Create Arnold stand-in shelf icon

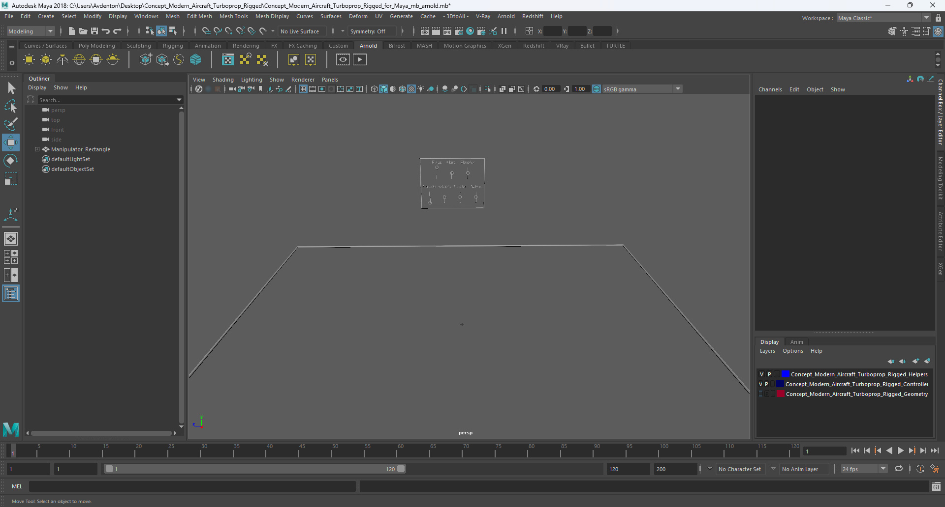point(145,60)
